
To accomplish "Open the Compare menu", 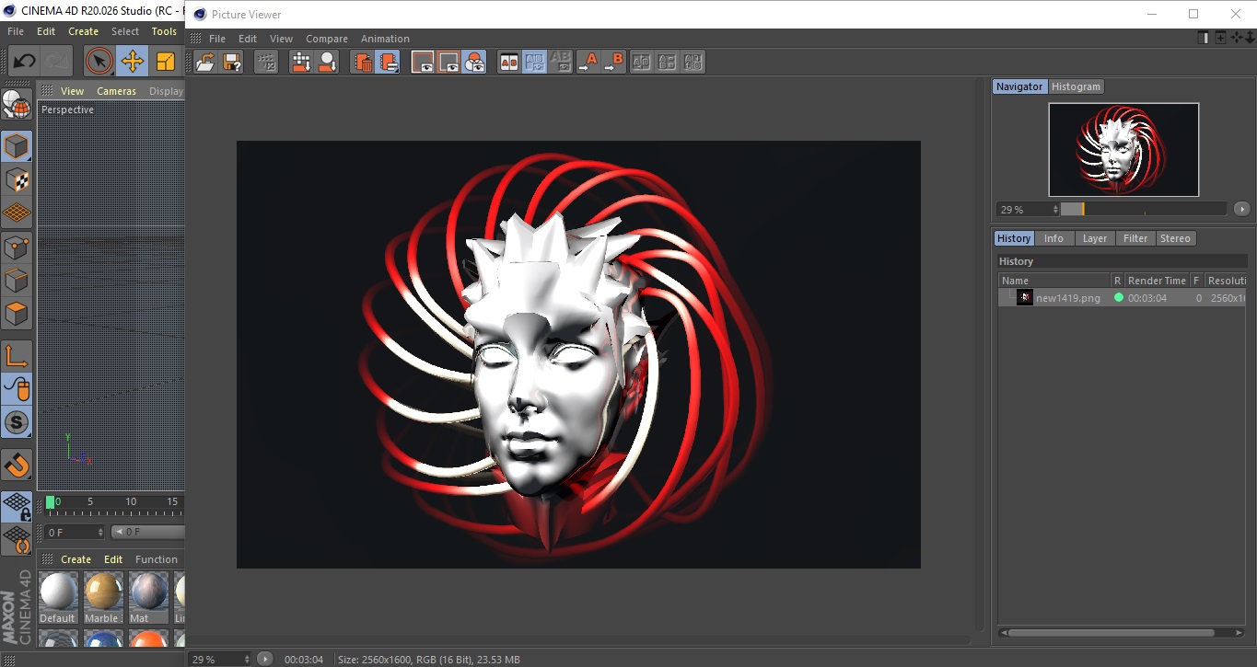I will [327, 39].
